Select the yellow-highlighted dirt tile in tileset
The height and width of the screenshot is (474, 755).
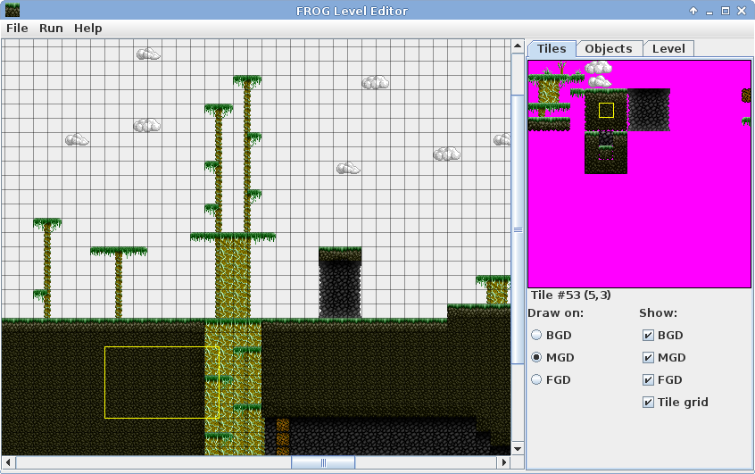click(606, 110)
